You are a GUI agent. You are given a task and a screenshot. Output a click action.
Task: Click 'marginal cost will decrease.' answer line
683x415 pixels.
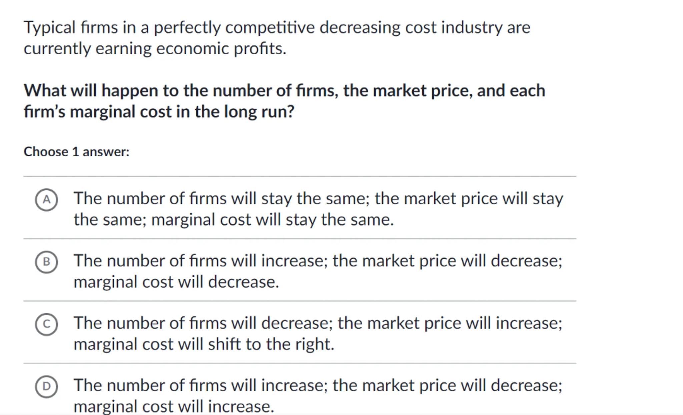(176, 282)
